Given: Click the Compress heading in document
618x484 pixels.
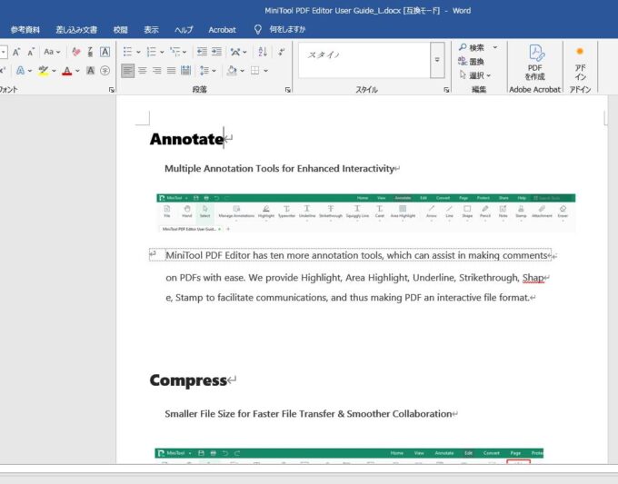Looking at the screenshot, I should point(188,380).
